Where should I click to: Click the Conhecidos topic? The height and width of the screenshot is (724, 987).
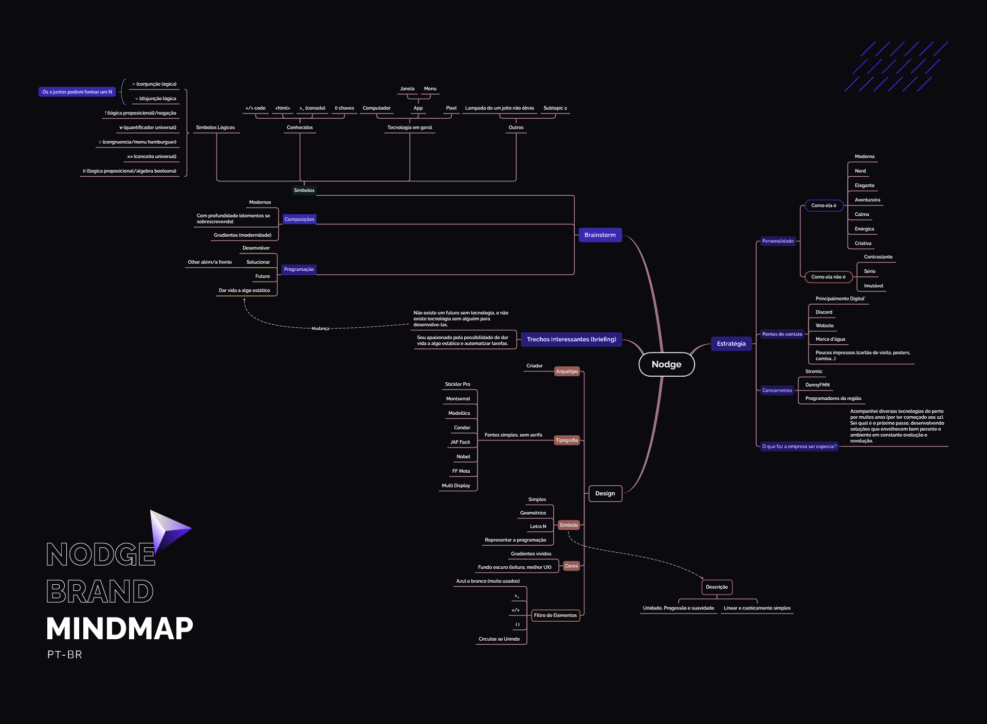click(x=300, y=127)
